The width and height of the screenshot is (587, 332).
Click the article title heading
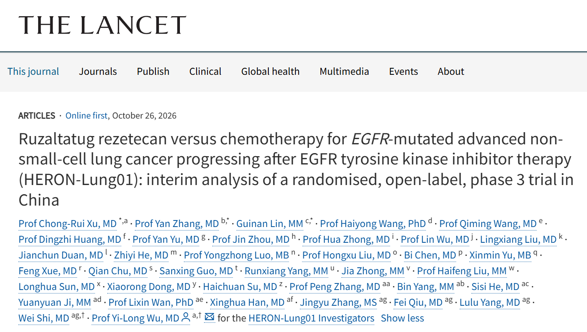tap(296, 169)
